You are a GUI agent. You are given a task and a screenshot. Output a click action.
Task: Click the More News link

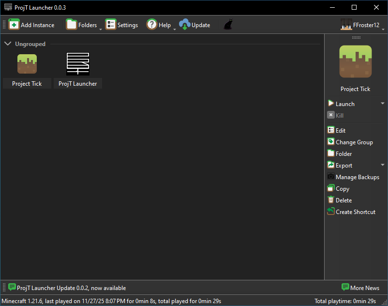coord(360,288)
